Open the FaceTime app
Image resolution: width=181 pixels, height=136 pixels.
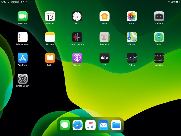tap(23, 16)
